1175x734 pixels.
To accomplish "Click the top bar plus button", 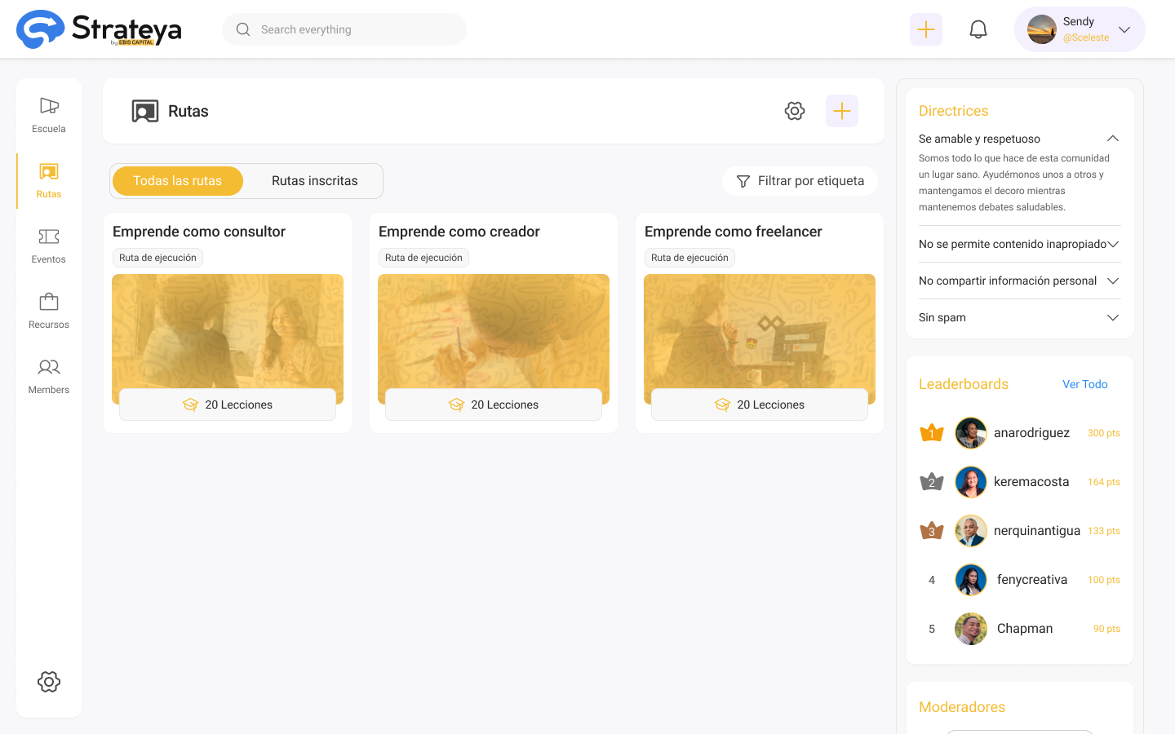I will (926, 29).
